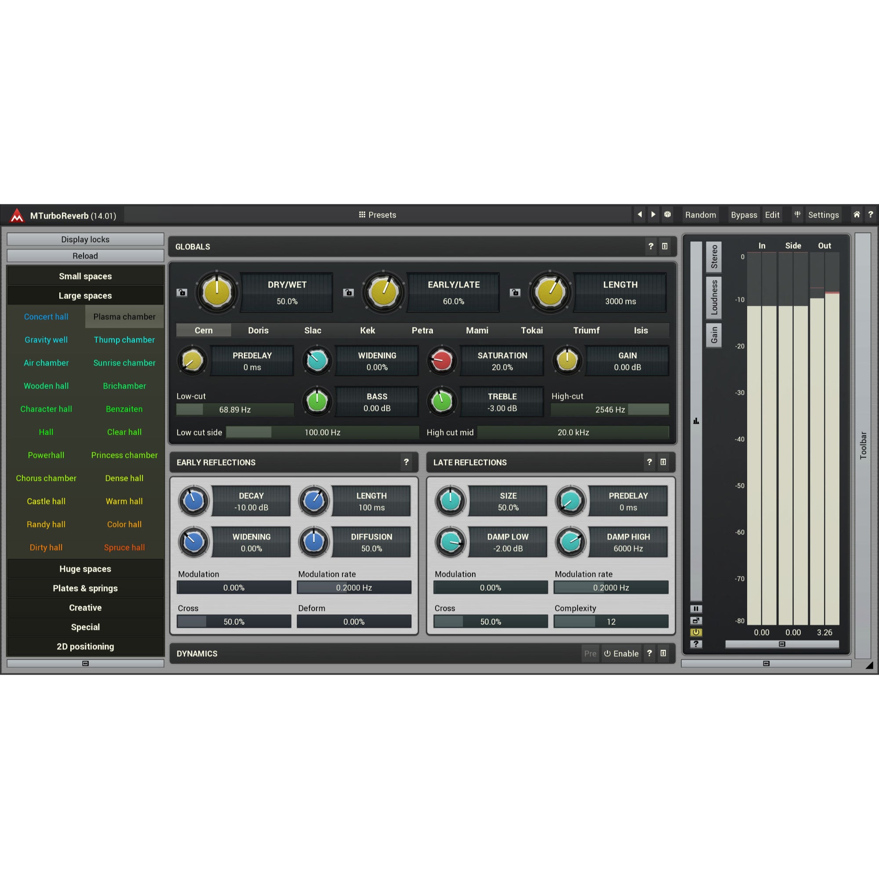
Task: Choose the Gravity well preset
Action: [46, 340]
